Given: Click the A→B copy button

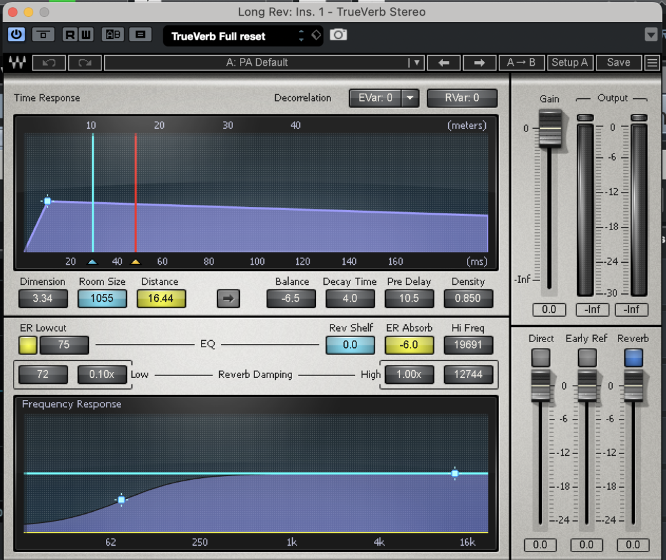Looking at the screenshot, I should (522, 62).
